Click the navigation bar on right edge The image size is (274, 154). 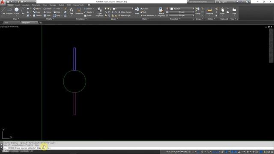click(x=271, y=45)
